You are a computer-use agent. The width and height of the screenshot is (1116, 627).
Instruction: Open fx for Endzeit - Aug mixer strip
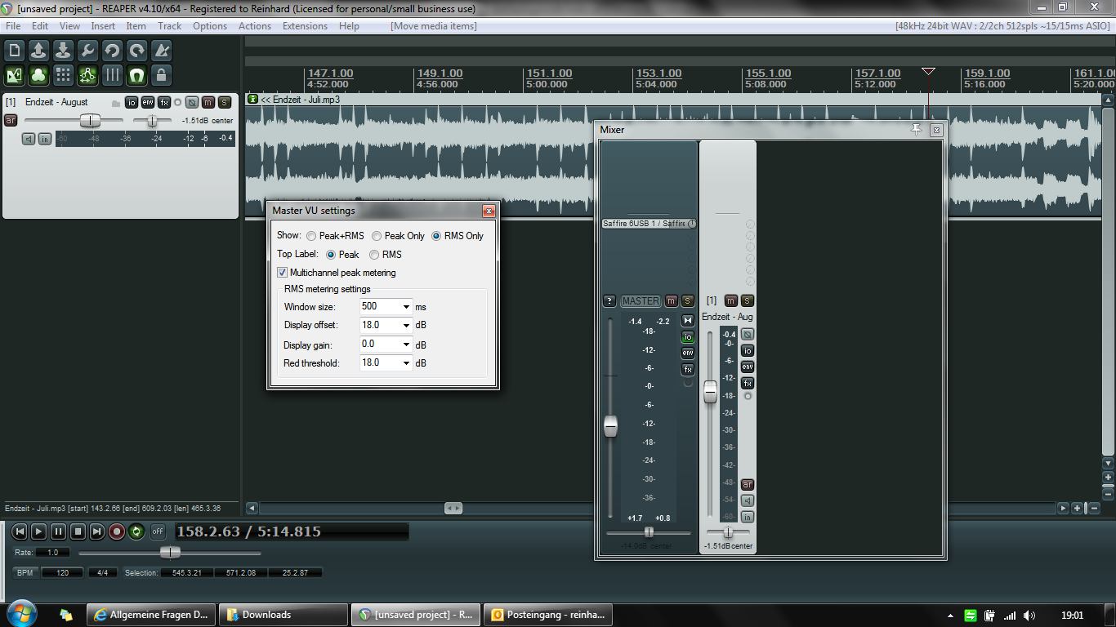coord(748,383)
